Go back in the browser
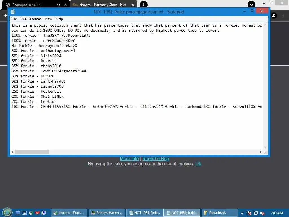Screen dimensions: 289x217 [6, 16]
